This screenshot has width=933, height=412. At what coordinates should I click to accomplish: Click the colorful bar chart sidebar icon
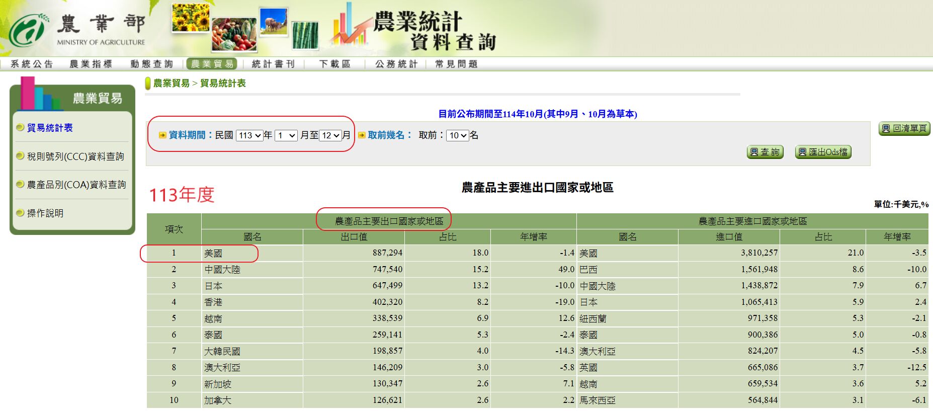click(x=38, y=95)
